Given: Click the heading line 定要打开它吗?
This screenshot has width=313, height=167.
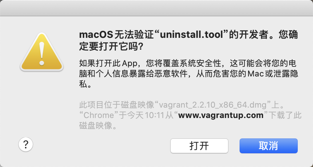Looking at the screenshot, I should click(x=111, y=47).
